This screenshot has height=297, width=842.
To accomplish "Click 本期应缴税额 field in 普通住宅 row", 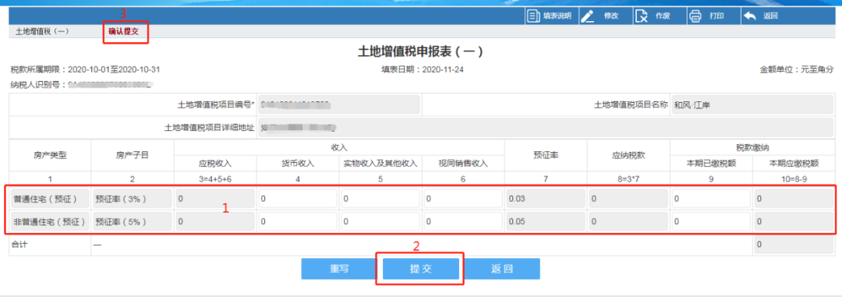I will tap(794, 199).
